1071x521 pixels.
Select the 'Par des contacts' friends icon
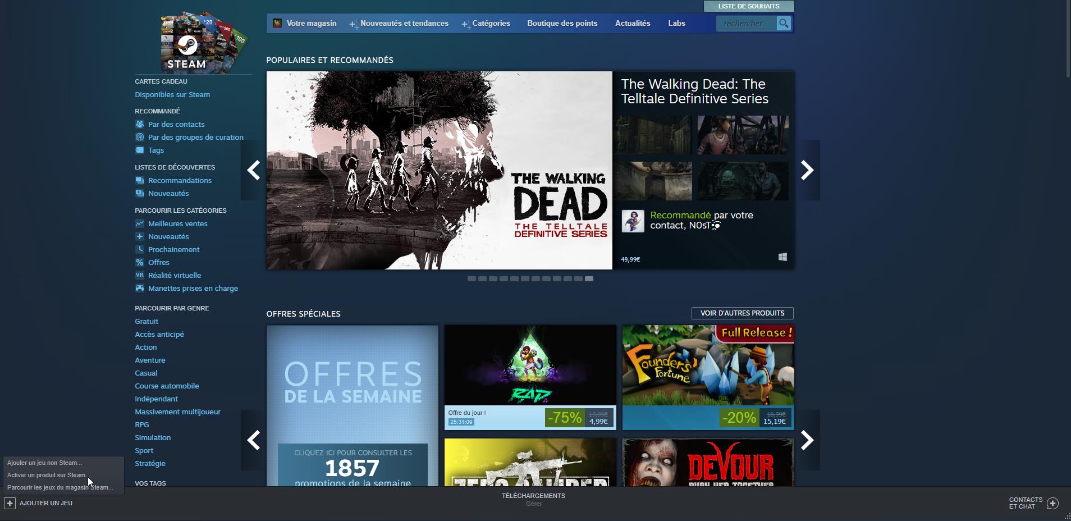(140, 124)
